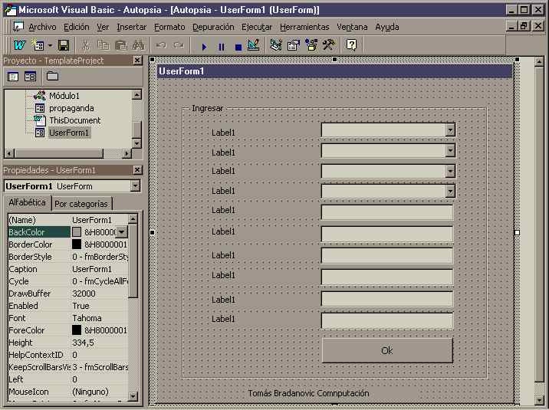Click the Ok button on the form
This screenshot has height=410, width=549.
pyautogui.click(x=386, y=350)
